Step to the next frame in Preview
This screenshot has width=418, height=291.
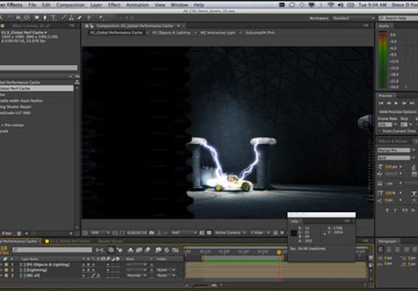[404, 103]
